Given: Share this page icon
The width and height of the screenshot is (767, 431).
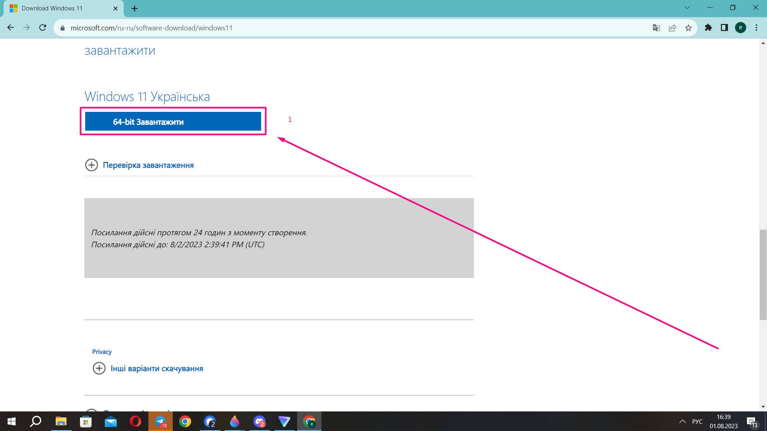Looking at the screenshot, I should click(x=672, y=28).
